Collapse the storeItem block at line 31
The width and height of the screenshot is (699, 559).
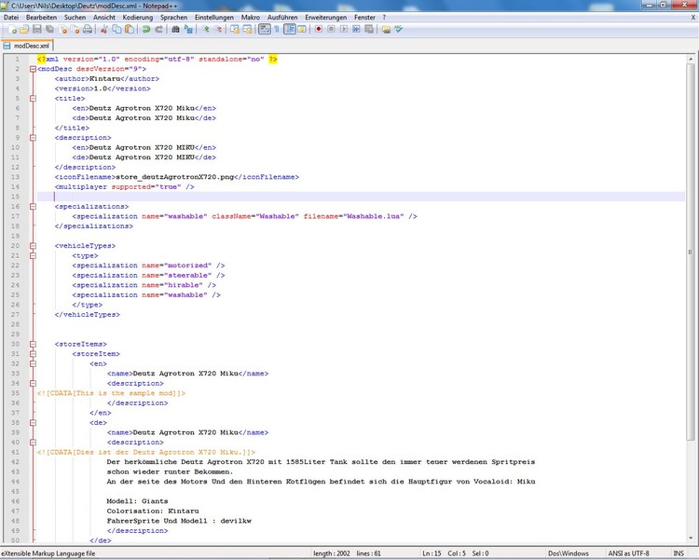33,354
